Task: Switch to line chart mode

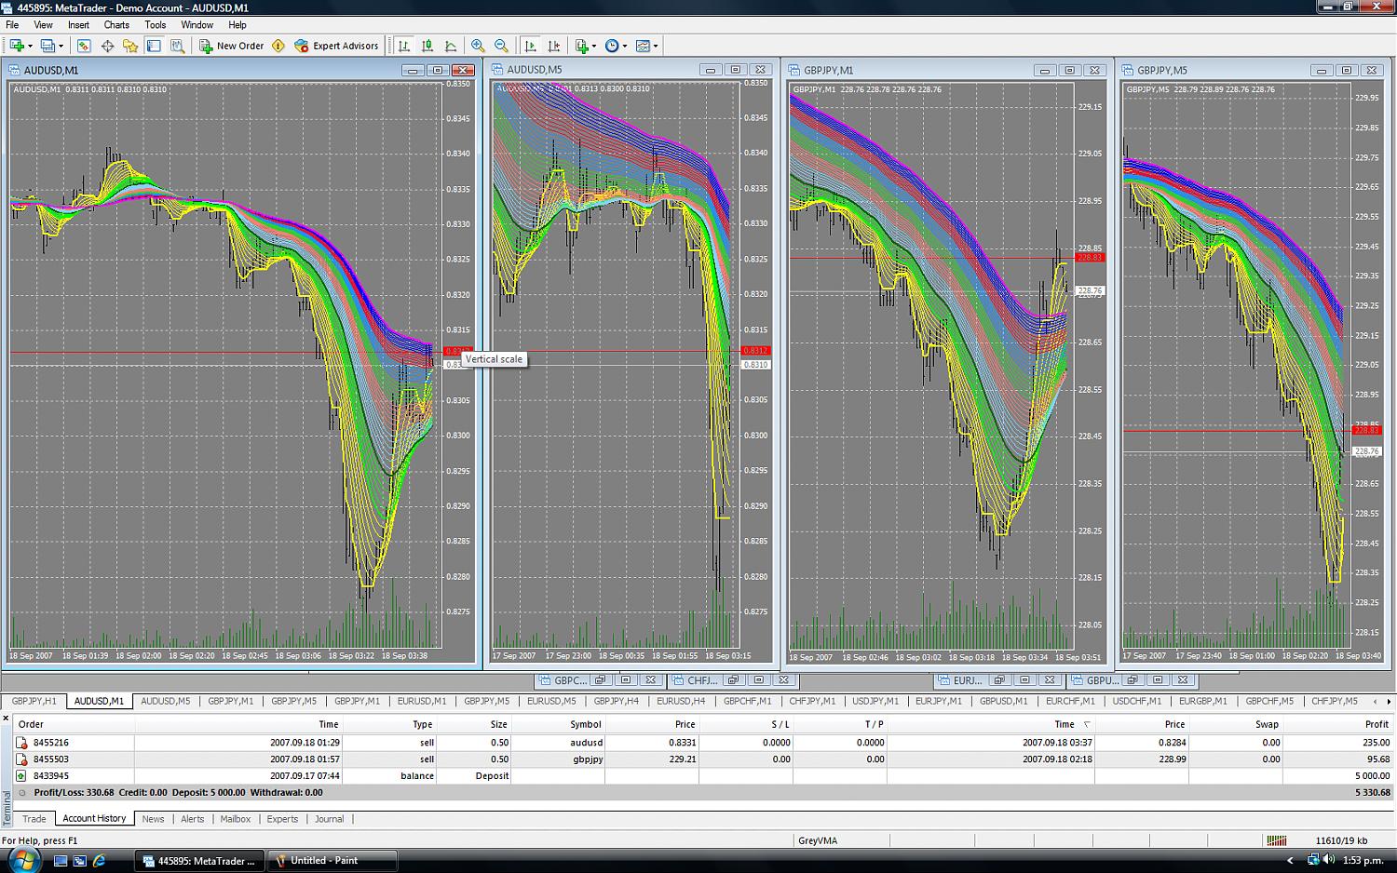Action: 451,46
